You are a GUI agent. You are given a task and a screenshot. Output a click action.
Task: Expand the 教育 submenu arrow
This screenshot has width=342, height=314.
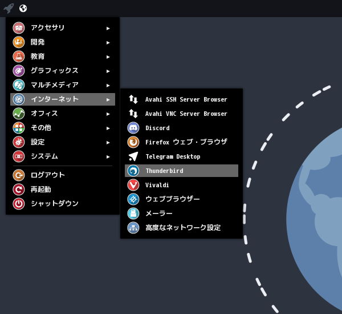(108, 57)
